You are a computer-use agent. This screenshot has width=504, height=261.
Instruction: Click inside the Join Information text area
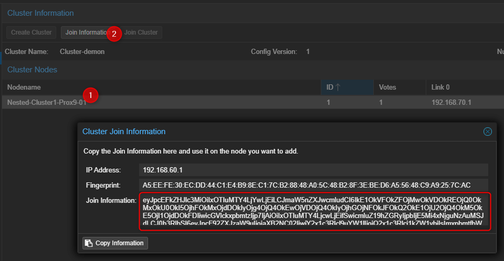(314, 211)
